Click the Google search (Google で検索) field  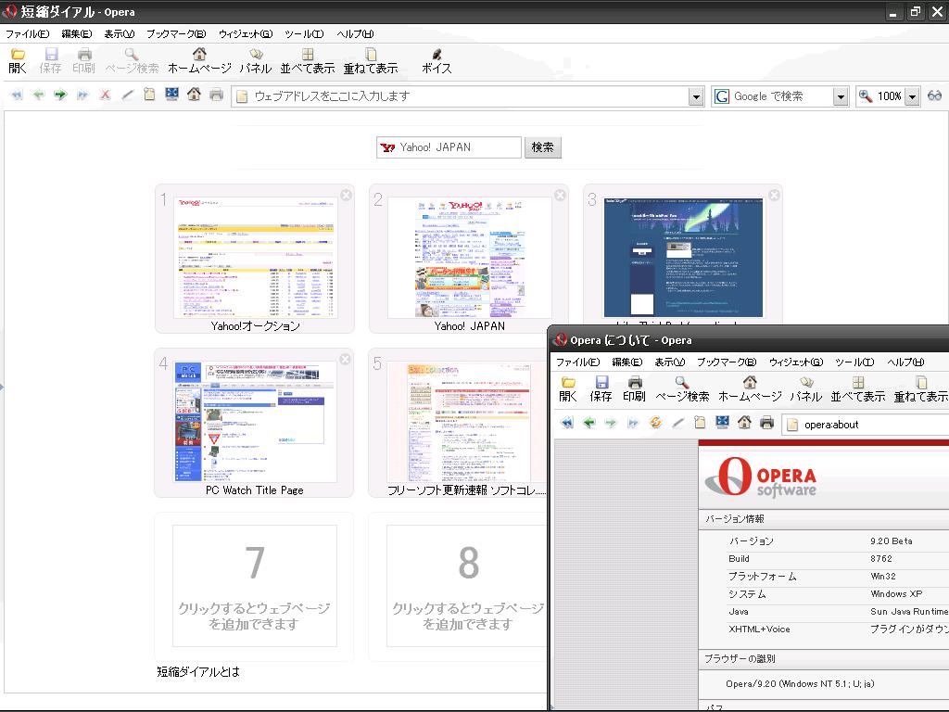773,96
